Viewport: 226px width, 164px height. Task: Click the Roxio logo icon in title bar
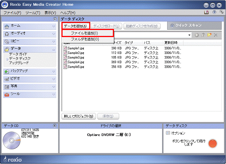[5, 5]
